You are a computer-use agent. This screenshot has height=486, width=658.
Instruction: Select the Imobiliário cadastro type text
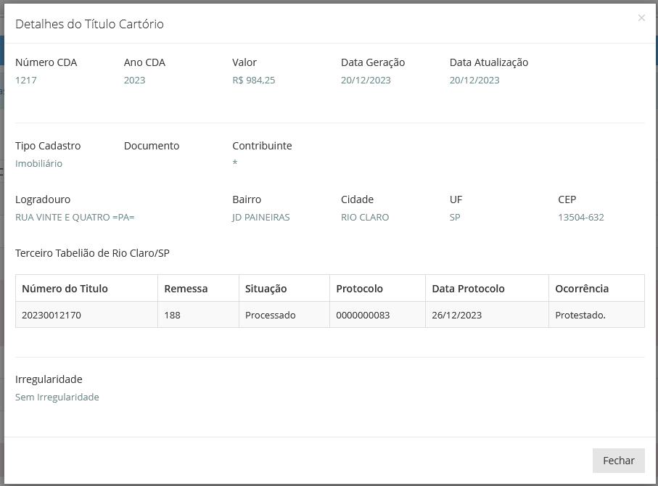coord(38,164)
